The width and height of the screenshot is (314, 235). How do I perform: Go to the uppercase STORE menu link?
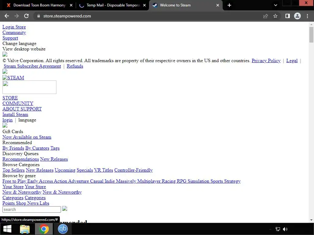(x=10, y=98)
